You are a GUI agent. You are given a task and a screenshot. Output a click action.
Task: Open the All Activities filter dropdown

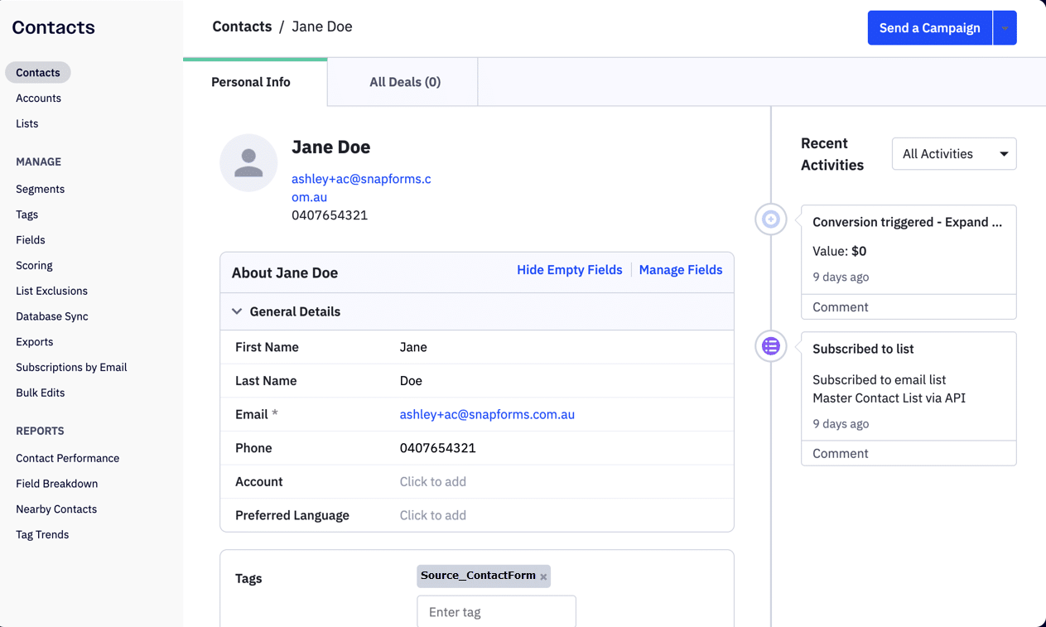click(x=954, y=154)
